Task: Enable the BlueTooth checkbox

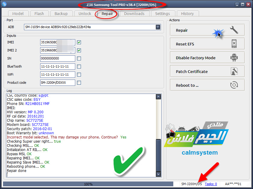Action: tap(79, 66)
